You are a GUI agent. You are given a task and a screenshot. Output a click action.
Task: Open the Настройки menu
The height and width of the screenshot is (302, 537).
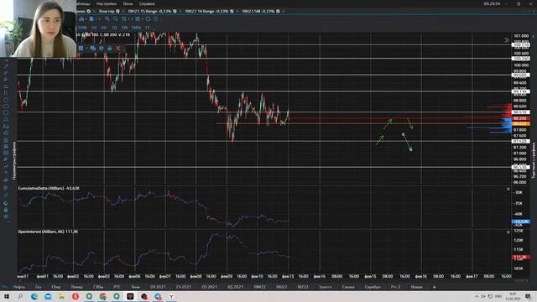click(107, 3)
